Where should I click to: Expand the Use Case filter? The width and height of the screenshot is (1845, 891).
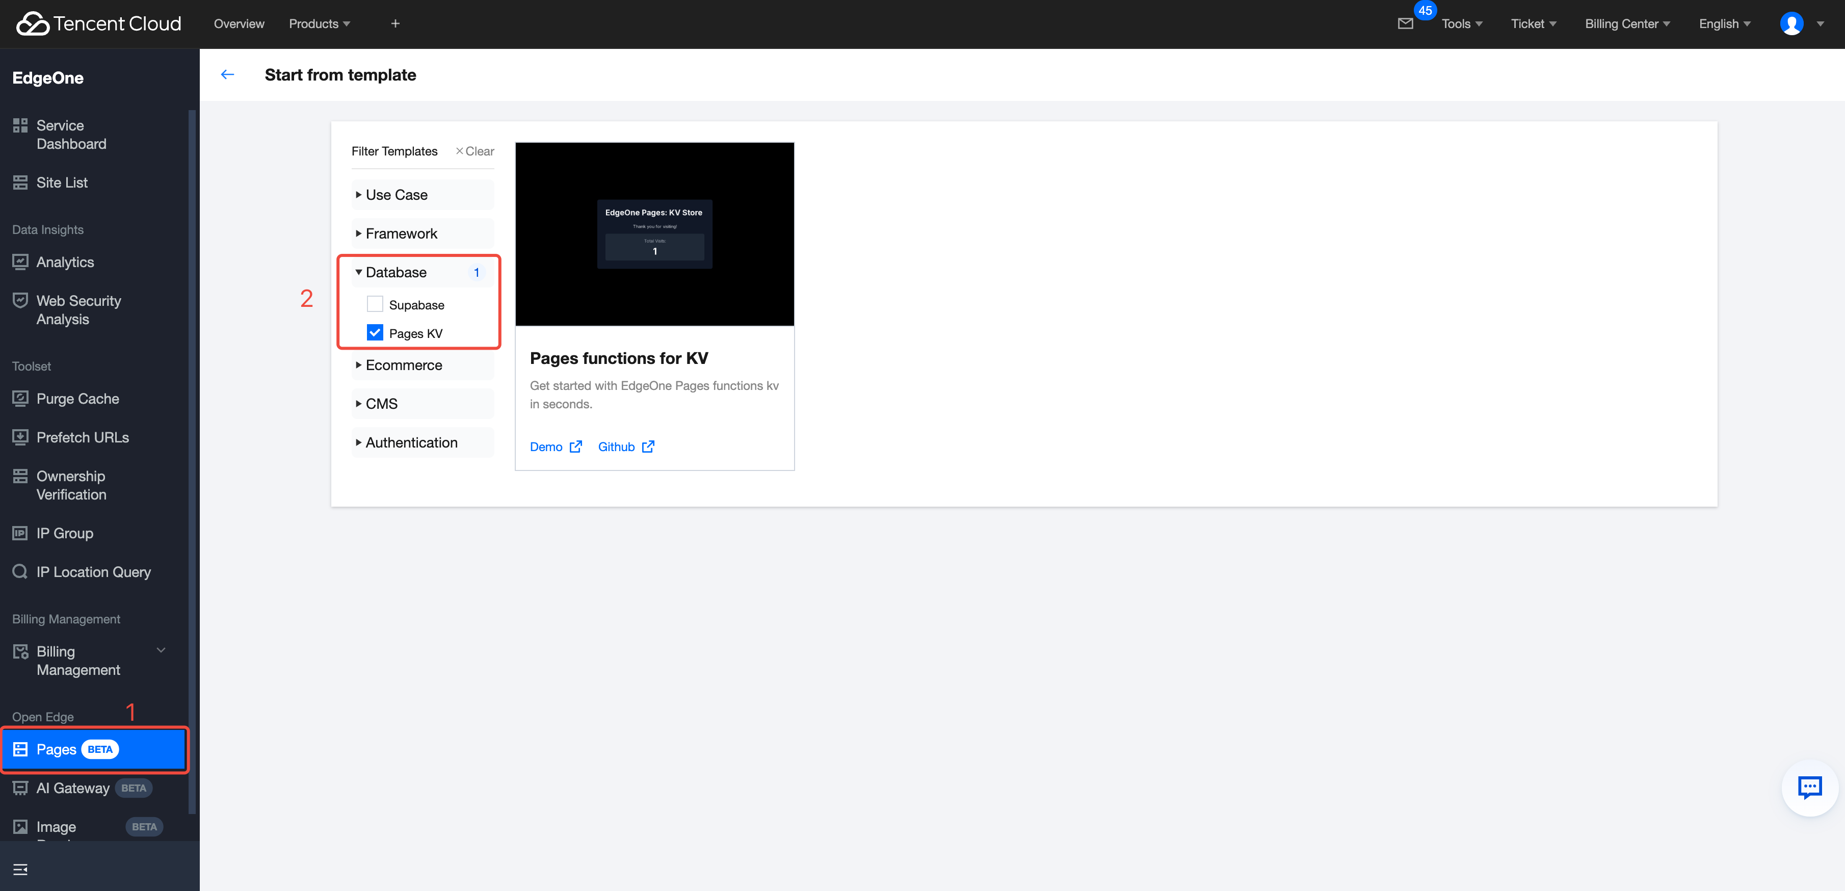423,195
